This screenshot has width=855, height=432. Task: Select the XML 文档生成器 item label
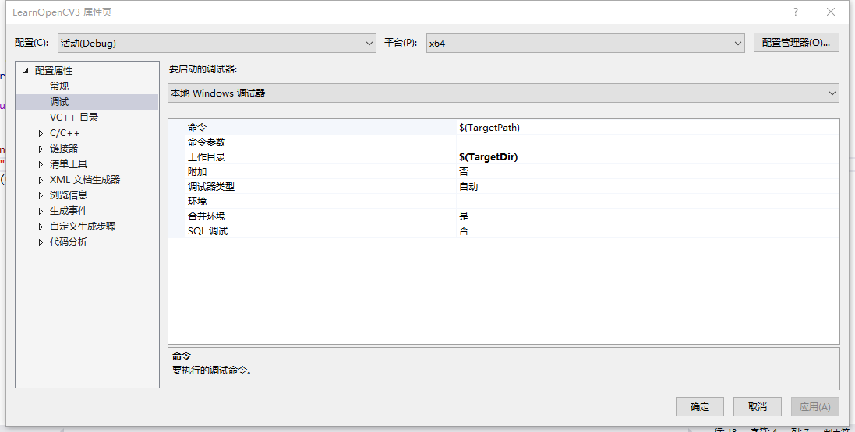(85, 179)
